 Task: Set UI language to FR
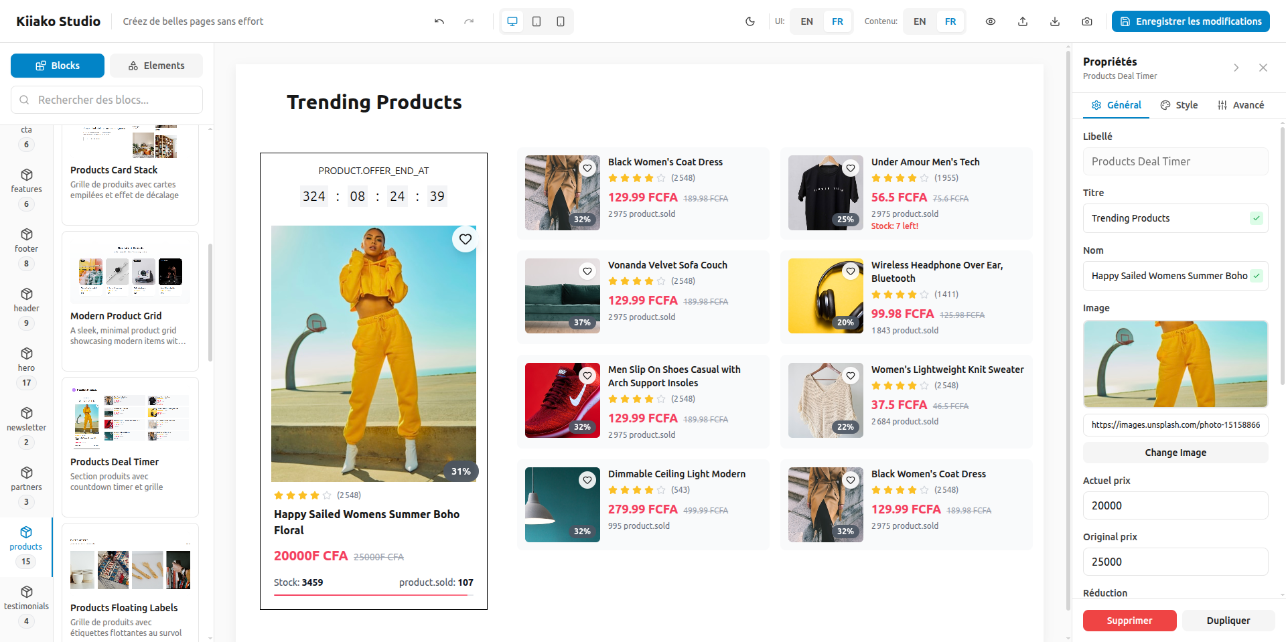[837, 21]
